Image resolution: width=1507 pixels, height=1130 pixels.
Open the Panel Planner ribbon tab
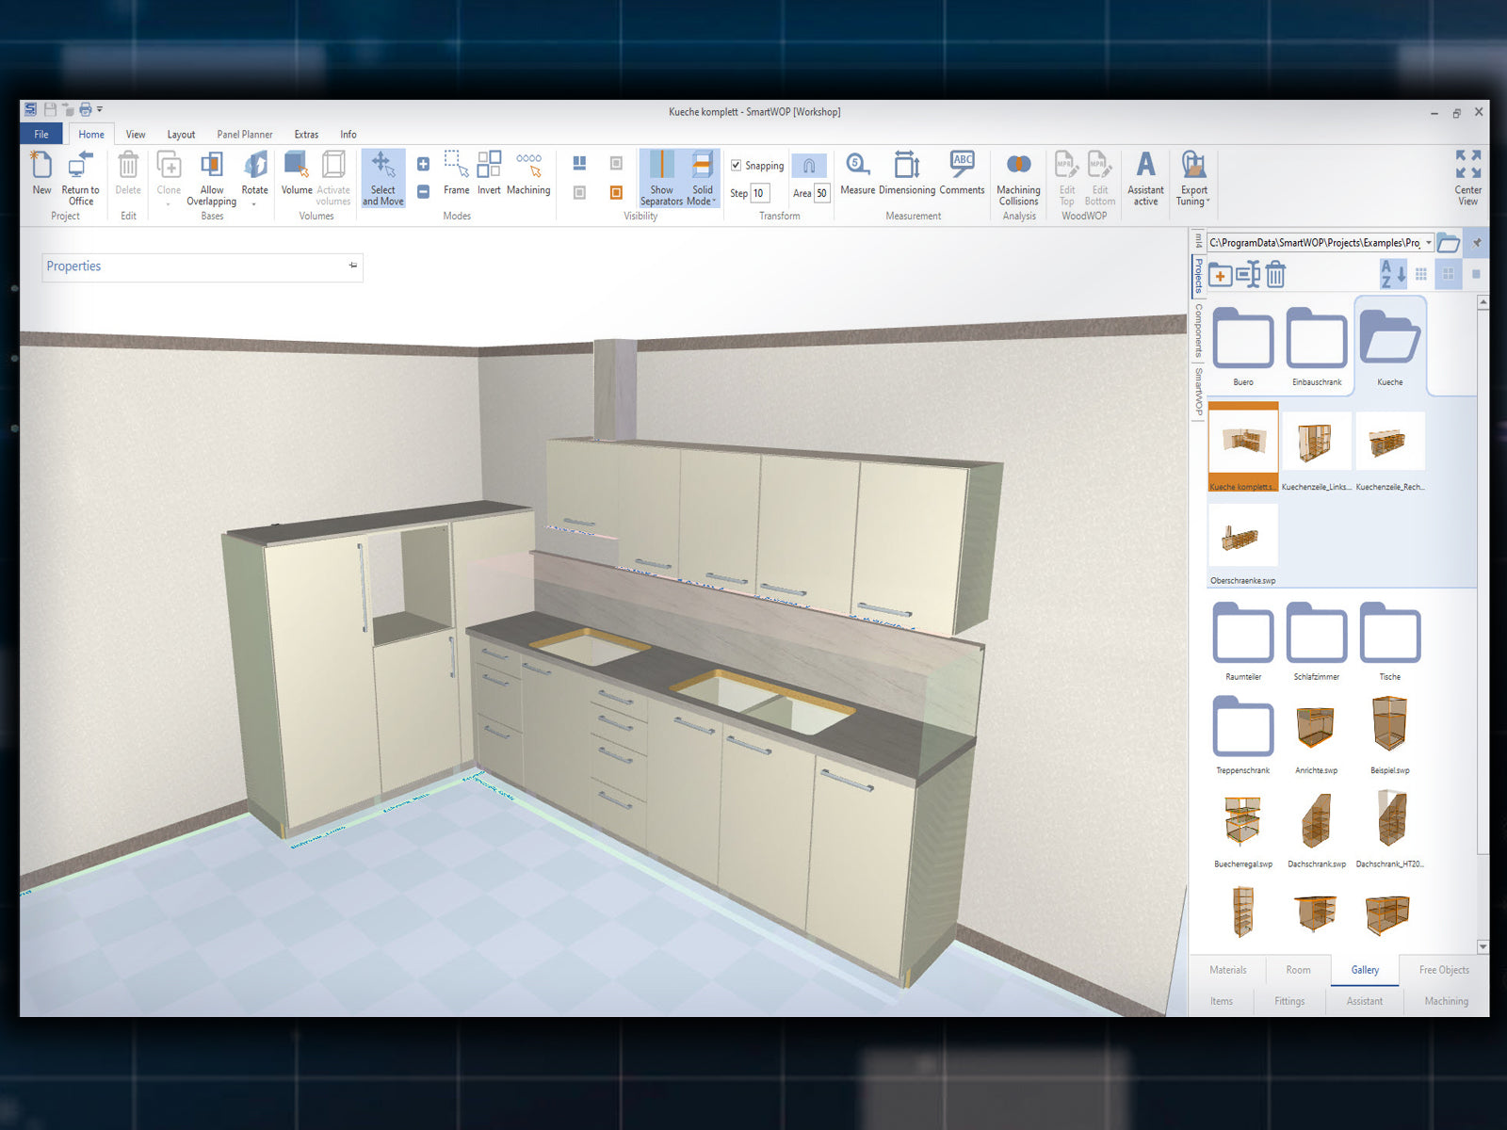244,135
